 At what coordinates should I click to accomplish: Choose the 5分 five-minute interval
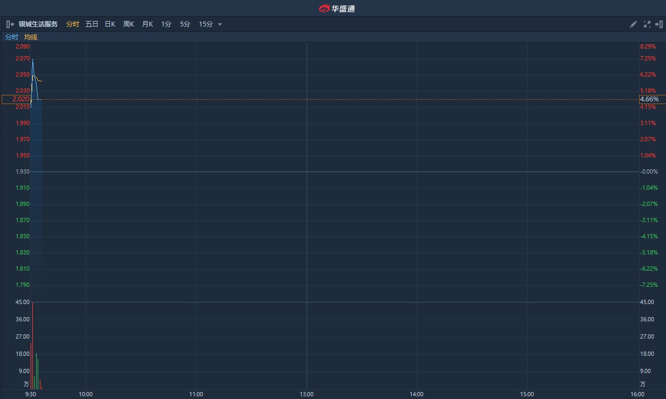(x=185, y=24)
